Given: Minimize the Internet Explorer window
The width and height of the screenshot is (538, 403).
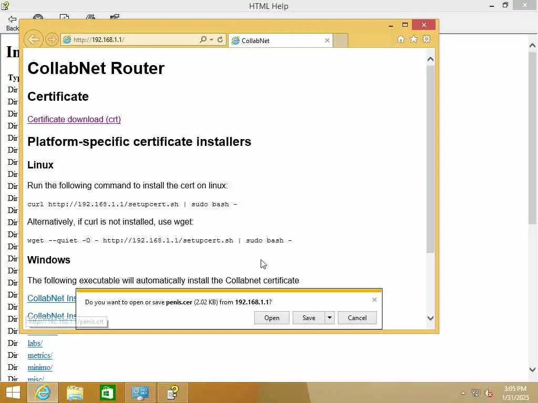Looking at the screenshot, I should [x=391, y=25].
